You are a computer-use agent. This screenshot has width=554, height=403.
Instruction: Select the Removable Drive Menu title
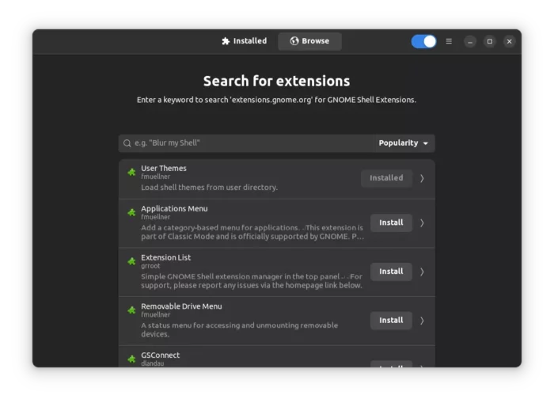(x=181, y=306)
